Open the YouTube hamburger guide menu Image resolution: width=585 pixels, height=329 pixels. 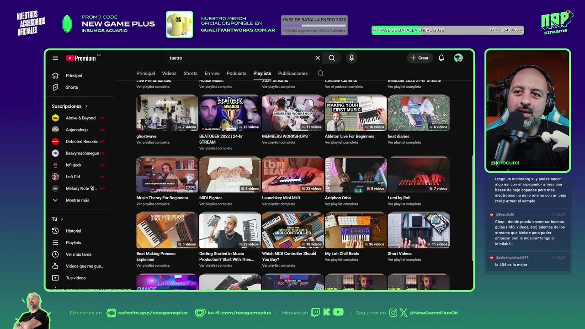pyautogui.click(x=55, y=58)
